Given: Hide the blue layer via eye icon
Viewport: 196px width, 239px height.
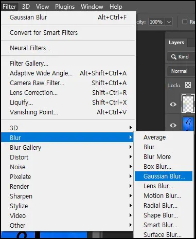Looking at the screenshot, I should click(x=173, y=125).
